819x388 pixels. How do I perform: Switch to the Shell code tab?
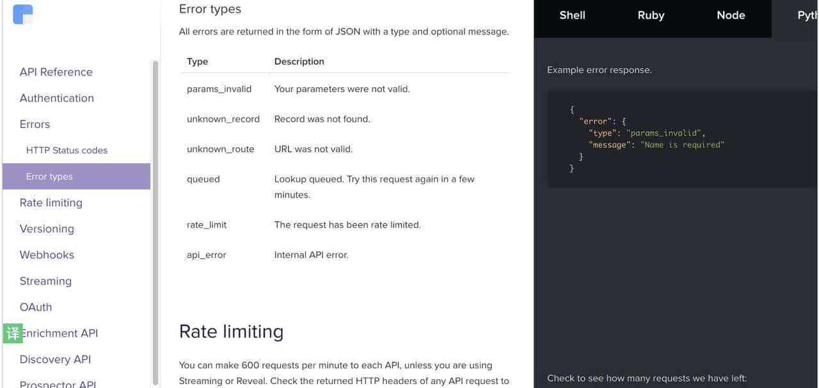click(x=572, y=15)
